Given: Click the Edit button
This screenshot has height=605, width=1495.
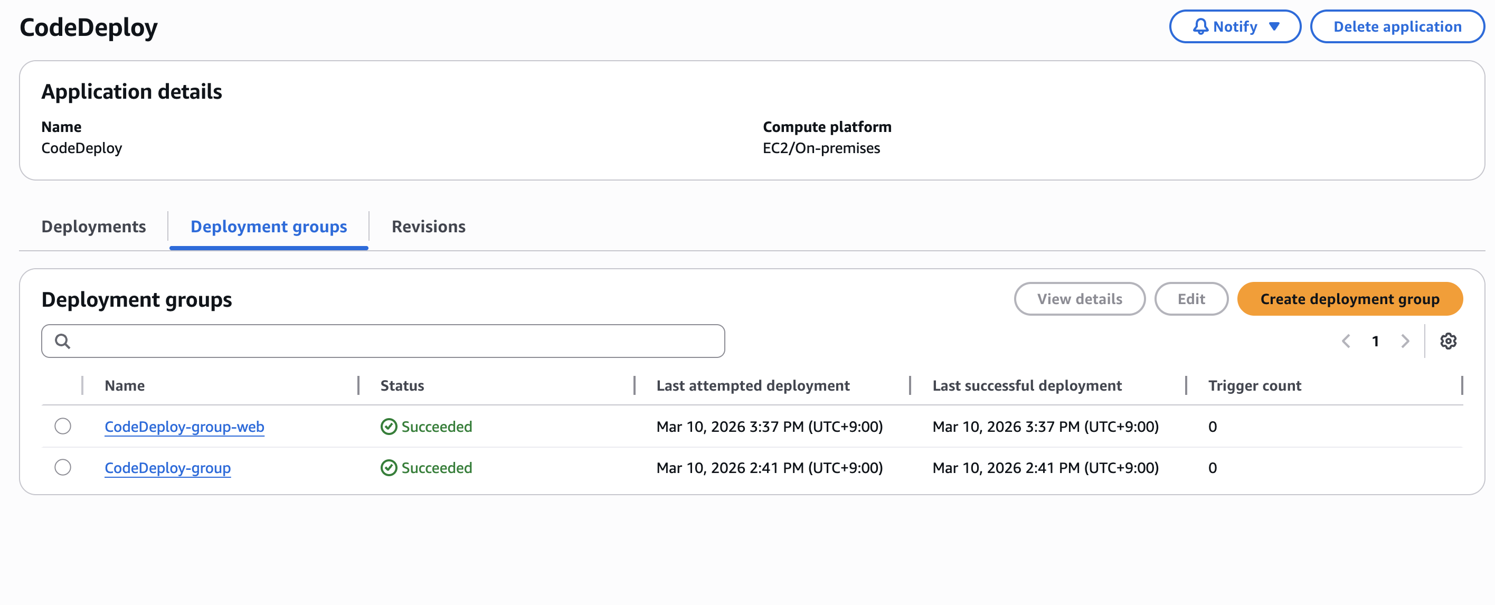Looking at the screenshot, I should click(1191, 298).
